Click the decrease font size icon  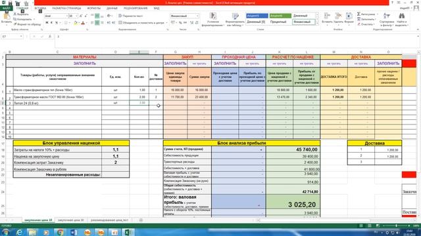point(86,16)
